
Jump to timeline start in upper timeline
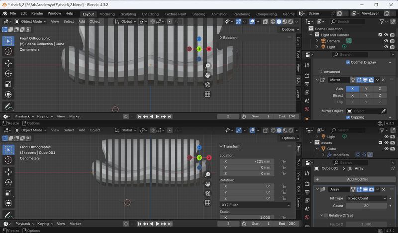[139, 116]
